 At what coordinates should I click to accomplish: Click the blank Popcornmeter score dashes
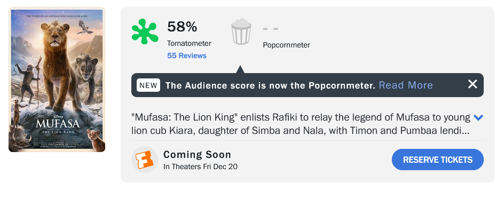coord(271,29)
